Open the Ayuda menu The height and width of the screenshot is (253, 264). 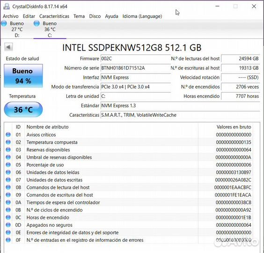click(111, 16)
